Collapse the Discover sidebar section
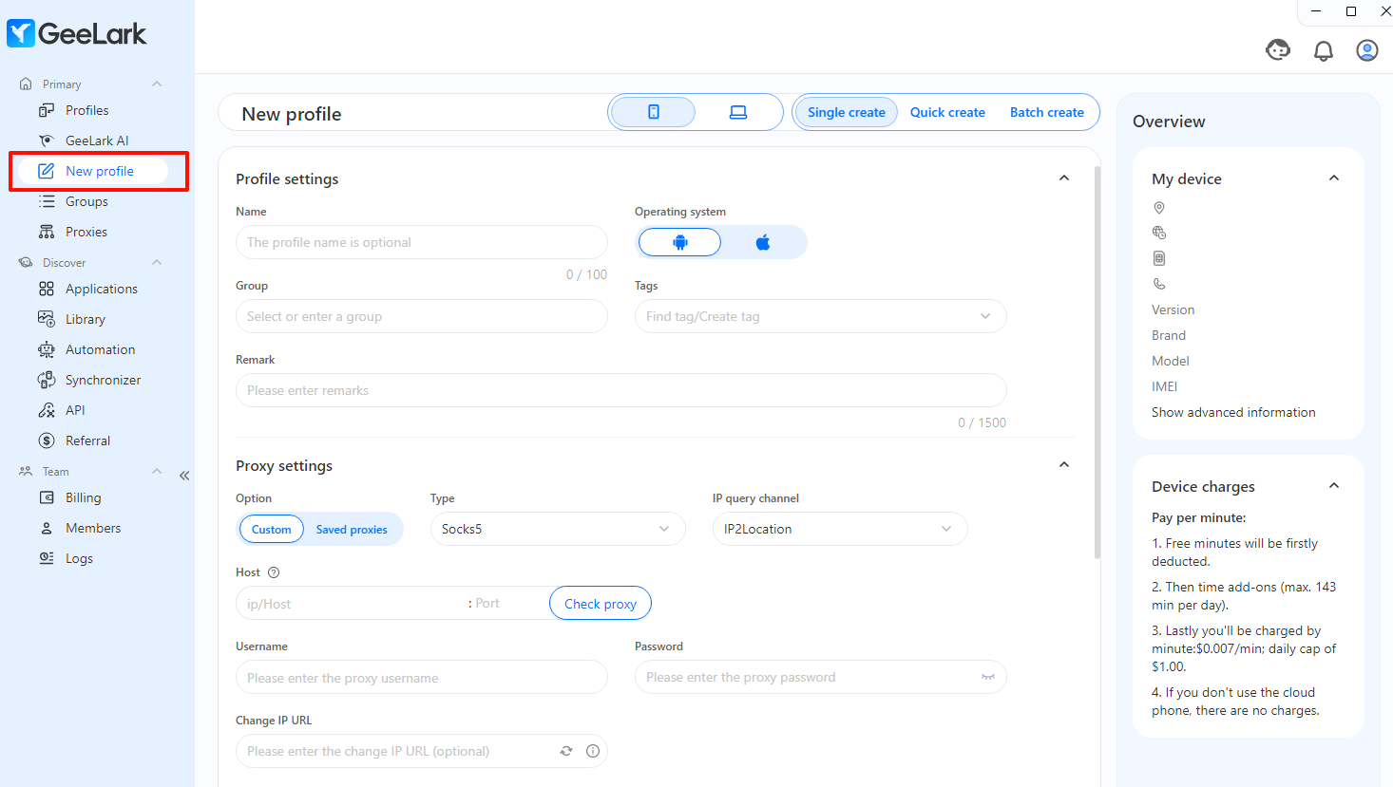 157,262
